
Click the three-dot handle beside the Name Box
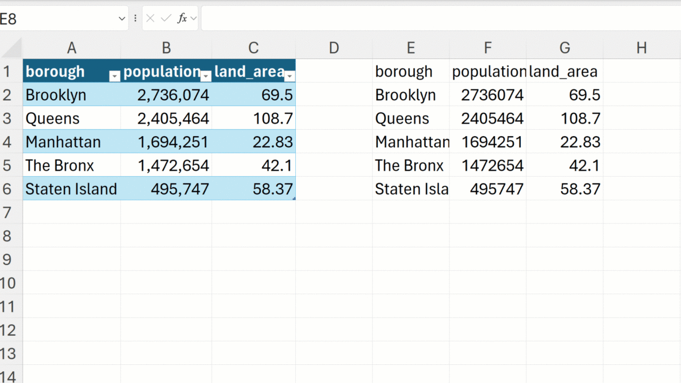pyautogui.click(x=135, y=19)
